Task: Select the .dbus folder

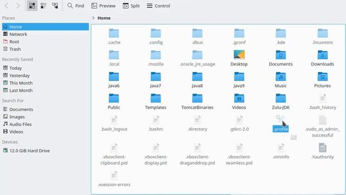Action: (x=197, y=37)
